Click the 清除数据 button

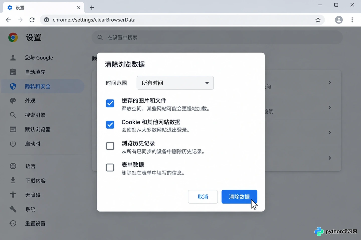[x=239, y=197]
